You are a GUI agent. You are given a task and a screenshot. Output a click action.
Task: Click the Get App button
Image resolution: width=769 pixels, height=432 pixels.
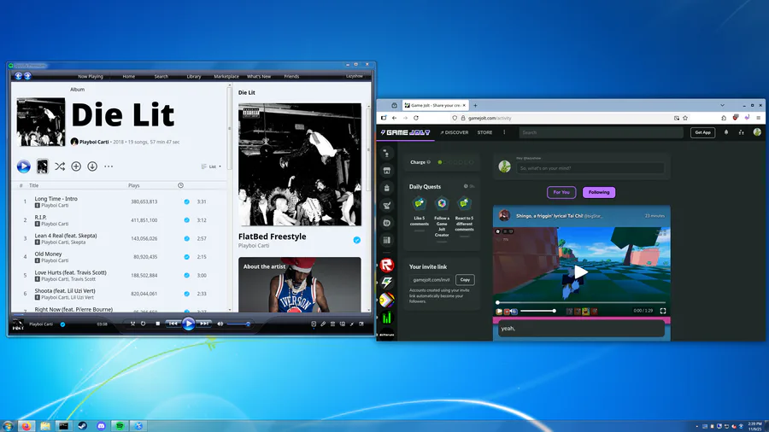coord(703,132)
